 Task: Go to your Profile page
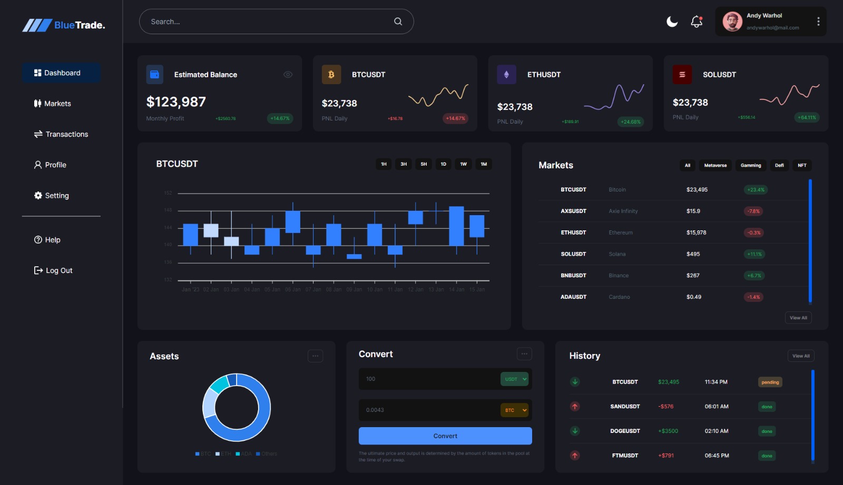(55, 165)
